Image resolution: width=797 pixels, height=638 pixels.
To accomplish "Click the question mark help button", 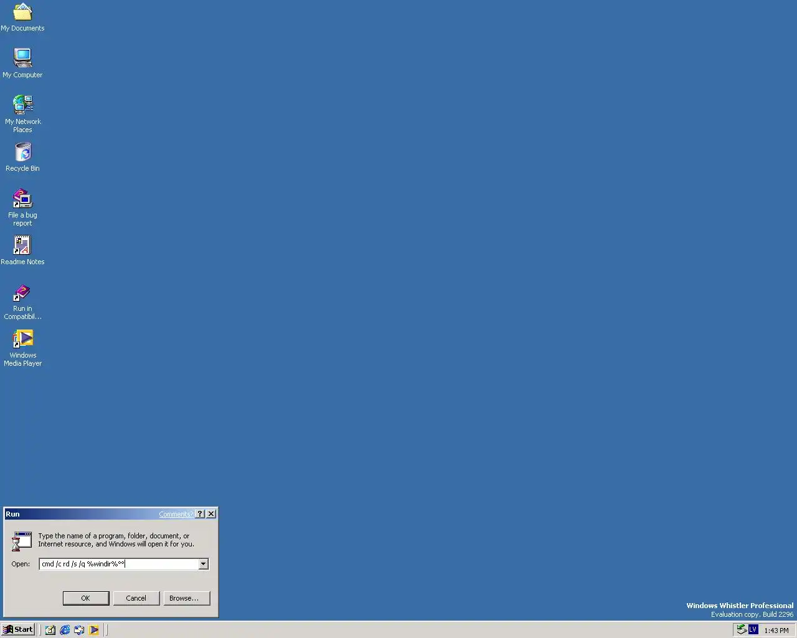I will (200, 514).
